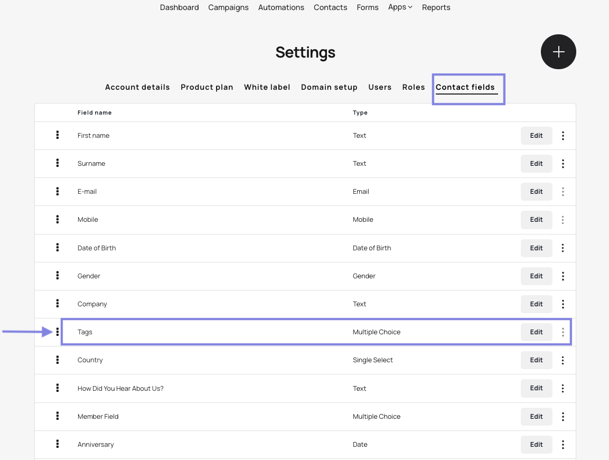This screenshot has height=460, width=609.
Task: Click Edit for the E-mail field
Action: [536, 192]
